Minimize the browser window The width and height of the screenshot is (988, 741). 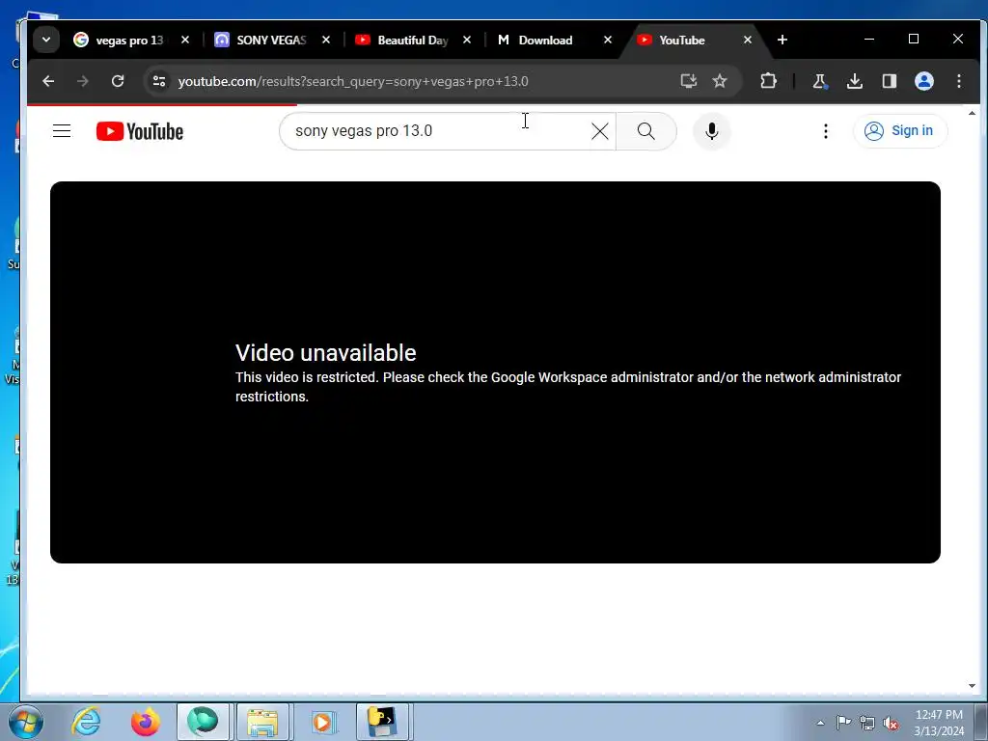869,39
